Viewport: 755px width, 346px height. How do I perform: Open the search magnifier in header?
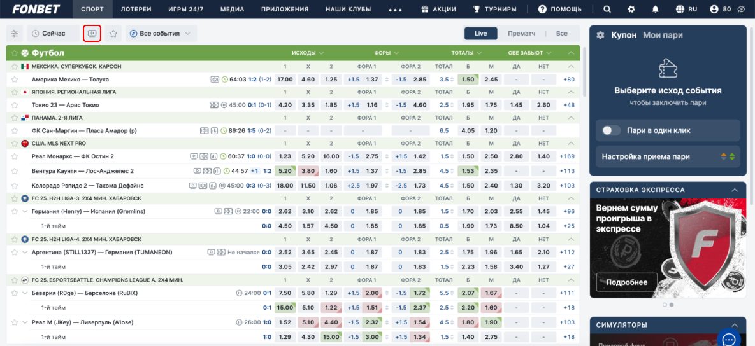pyautogui.click(x=607, y=10)
